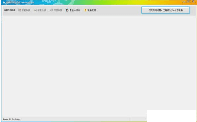197x122 pixels.
Task: Minimize the recovery tool window
Action: [x=184, y=2]
